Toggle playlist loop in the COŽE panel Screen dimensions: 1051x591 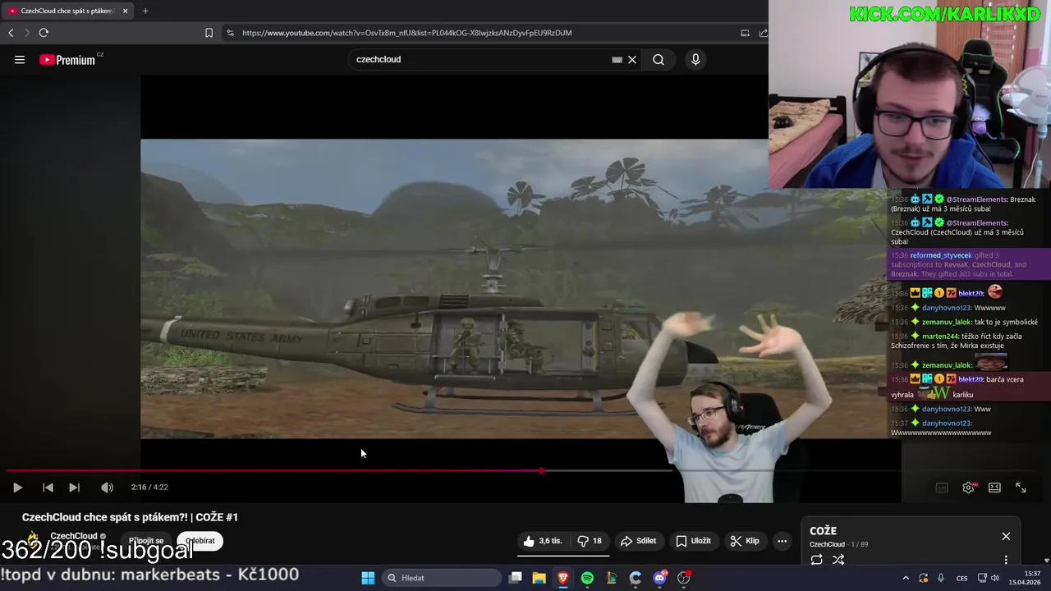click(x=817, y=560)
